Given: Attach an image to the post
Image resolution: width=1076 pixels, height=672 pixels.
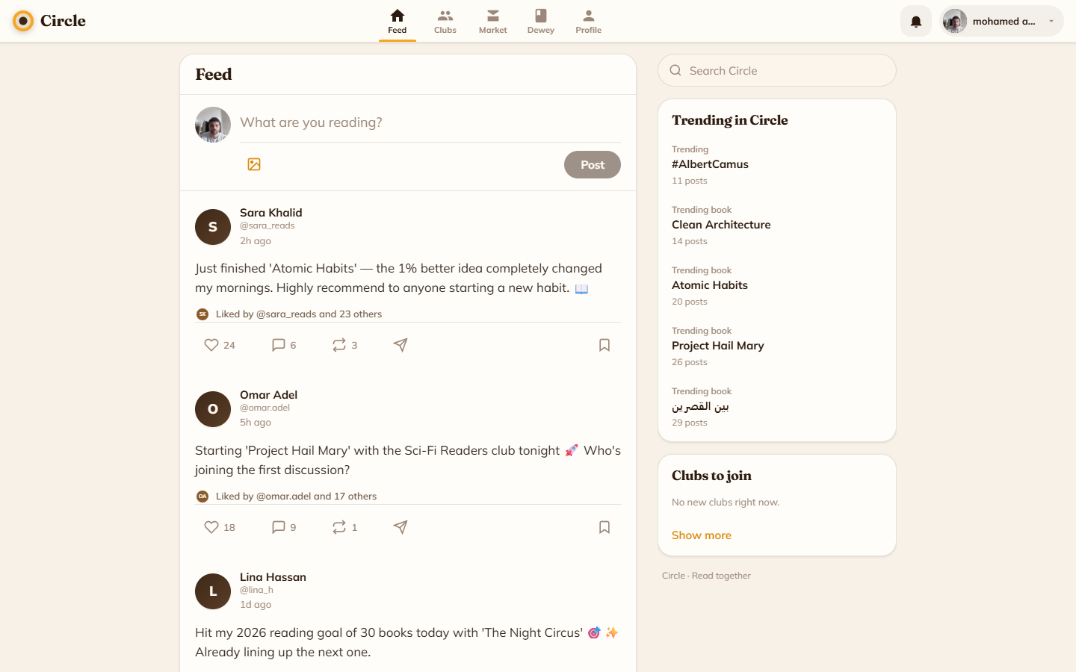Looking at the screenshot, I should point(254,164).
